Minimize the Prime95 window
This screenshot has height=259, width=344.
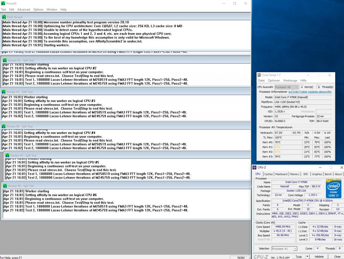[224, 3]
